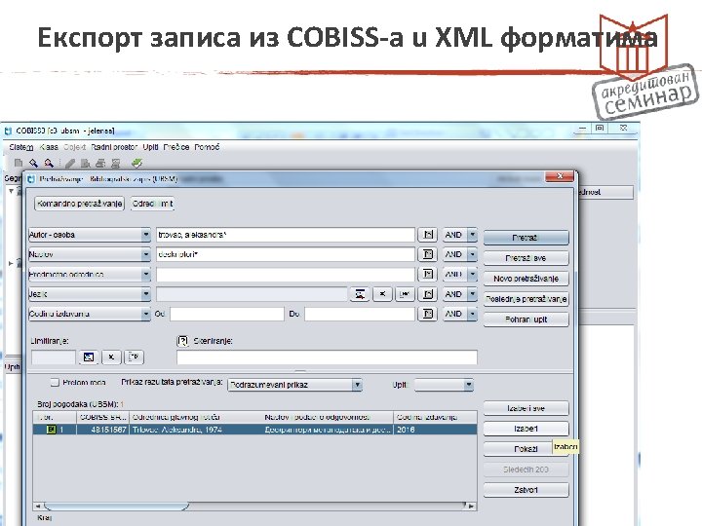Click the Izaberi button
Image resolution: width=702 pixels, height=526 pixels.
tap(526, 429)
